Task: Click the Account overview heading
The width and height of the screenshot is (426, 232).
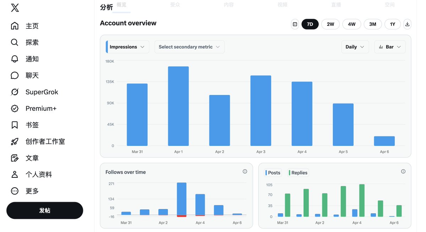Action: pos(128,23)
